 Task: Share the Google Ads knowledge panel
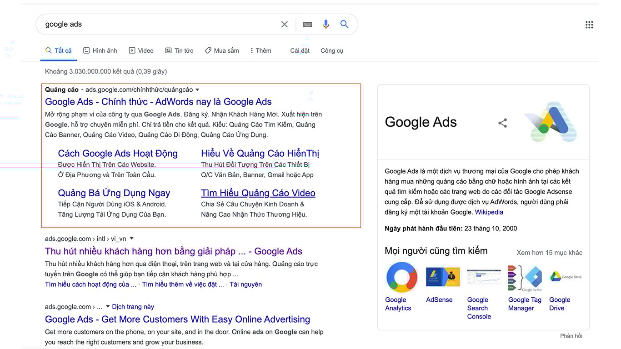click(502, 123)
